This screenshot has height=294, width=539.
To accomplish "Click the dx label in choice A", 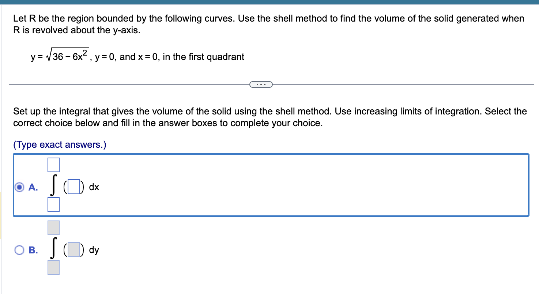I will point(94,187).
